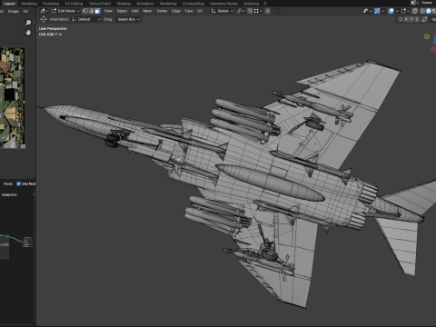The width and height of the screenshot is (436, 327).
Task: Toggle X axis mirror
Action: [406, 19]
